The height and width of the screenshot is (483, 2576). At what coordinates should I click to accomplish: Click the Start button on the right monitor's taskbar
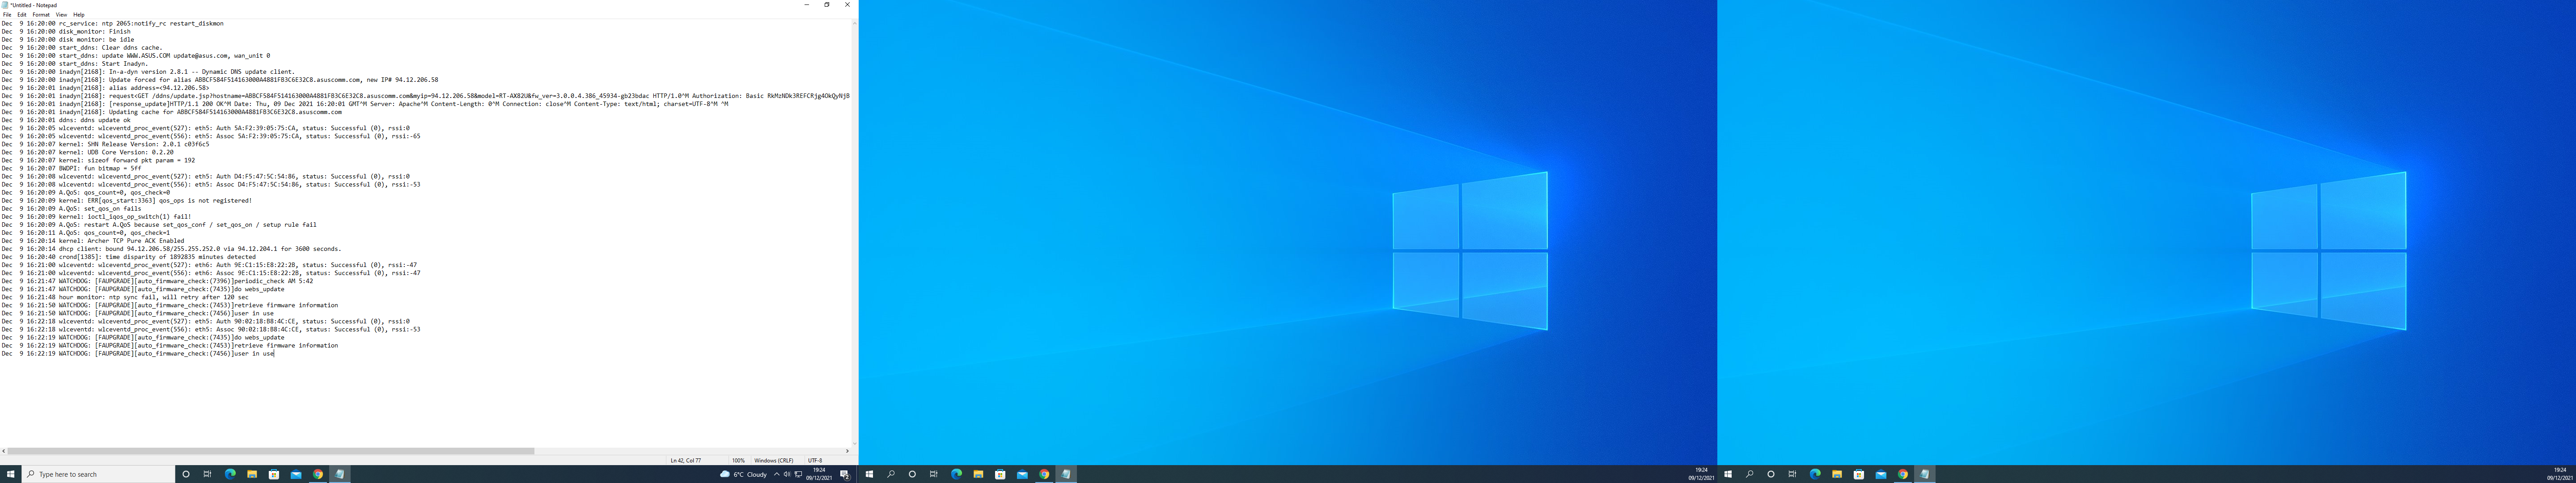pos(1728,474)
